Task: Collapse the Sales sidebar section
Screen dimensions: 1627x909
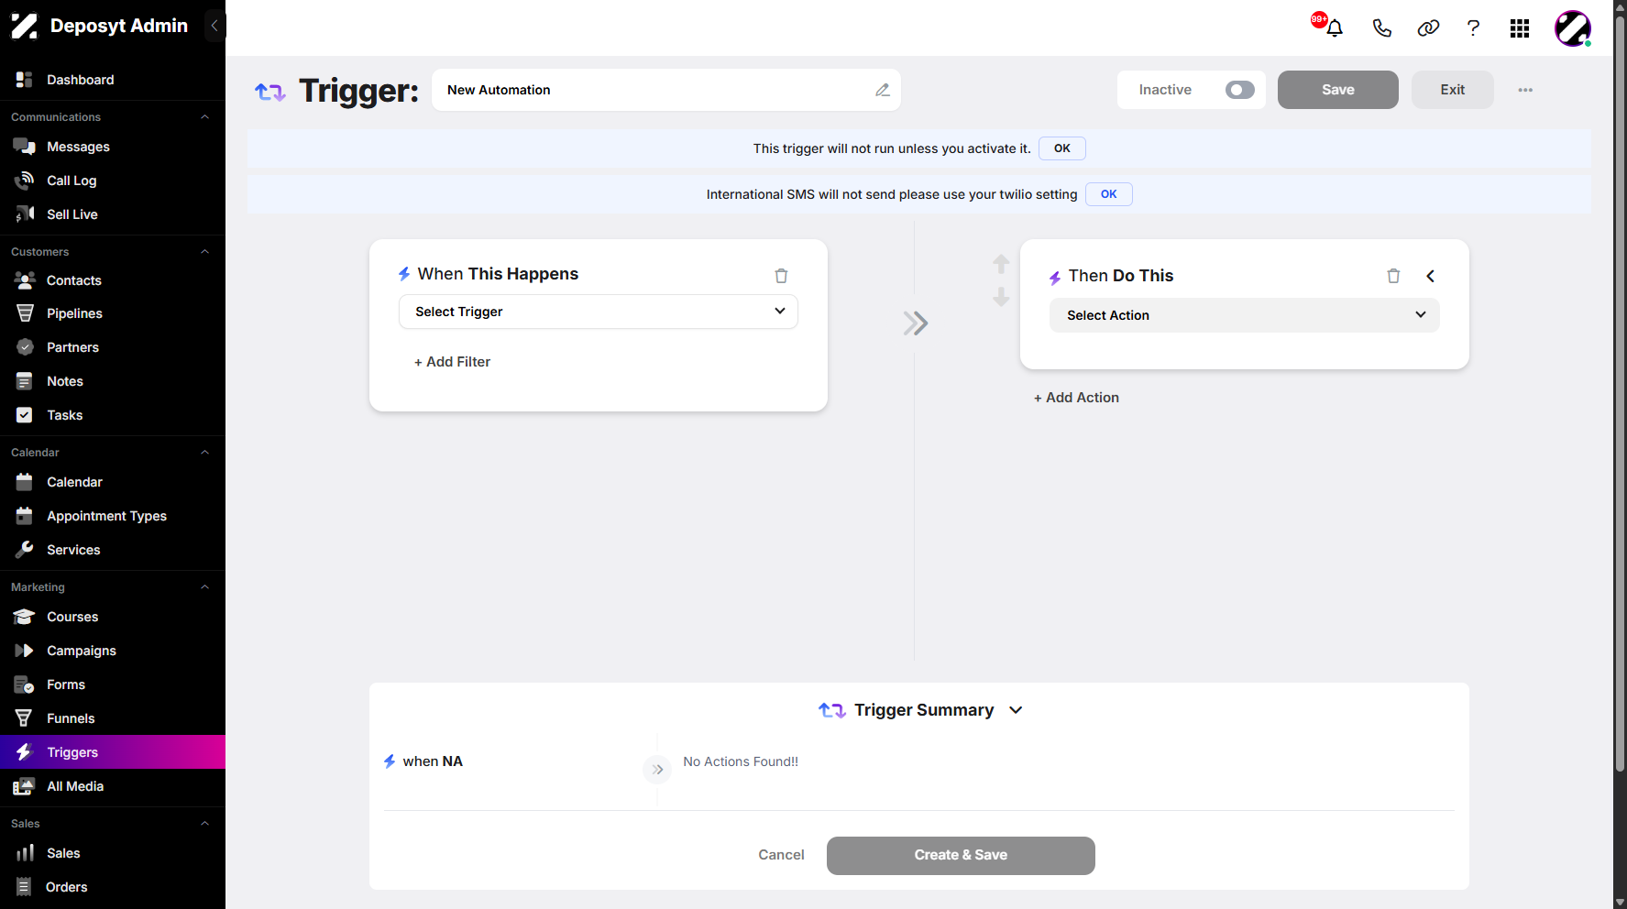Action: point(204,824)
